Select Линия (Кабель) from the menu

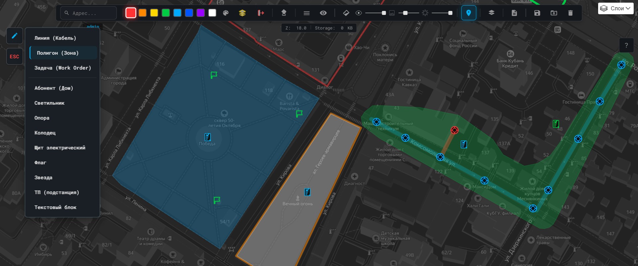pos(55,38)
